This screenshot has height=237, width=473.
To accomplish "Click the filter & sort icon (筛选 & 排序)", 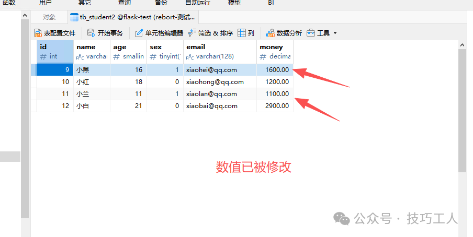I will pyautogui.click(x=192, y=33).
